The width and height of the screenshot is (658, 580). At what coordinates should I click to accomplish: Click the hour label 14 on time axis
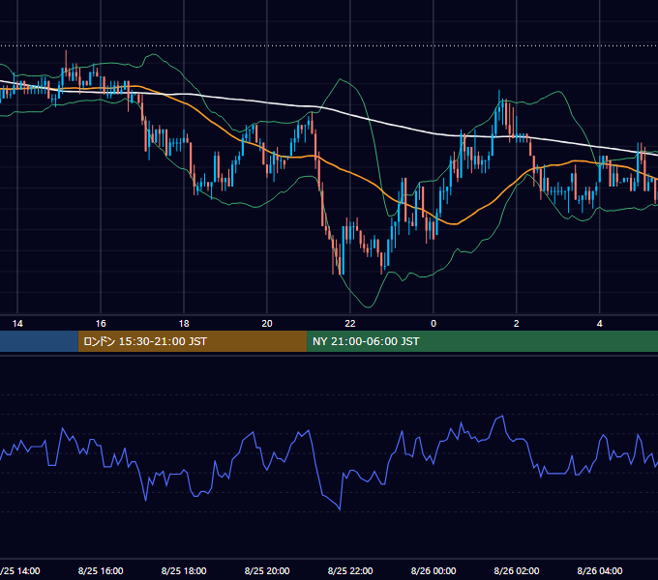(x=17, y=324)
